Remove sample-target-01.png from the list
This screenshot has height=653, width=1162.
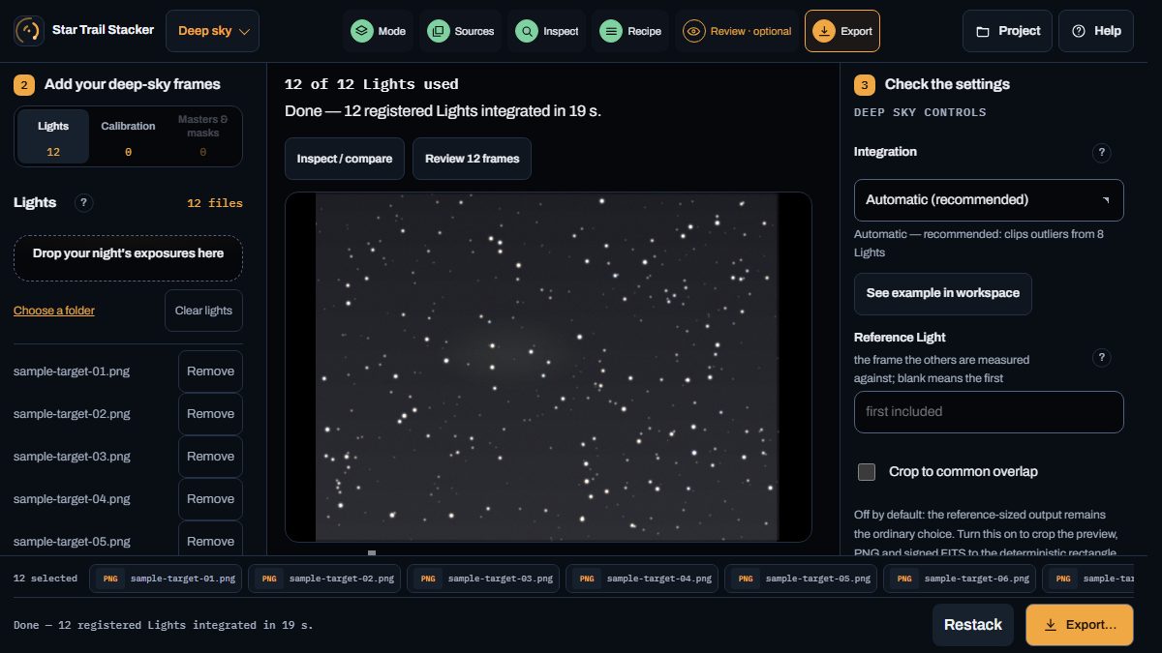pos(210,371)
